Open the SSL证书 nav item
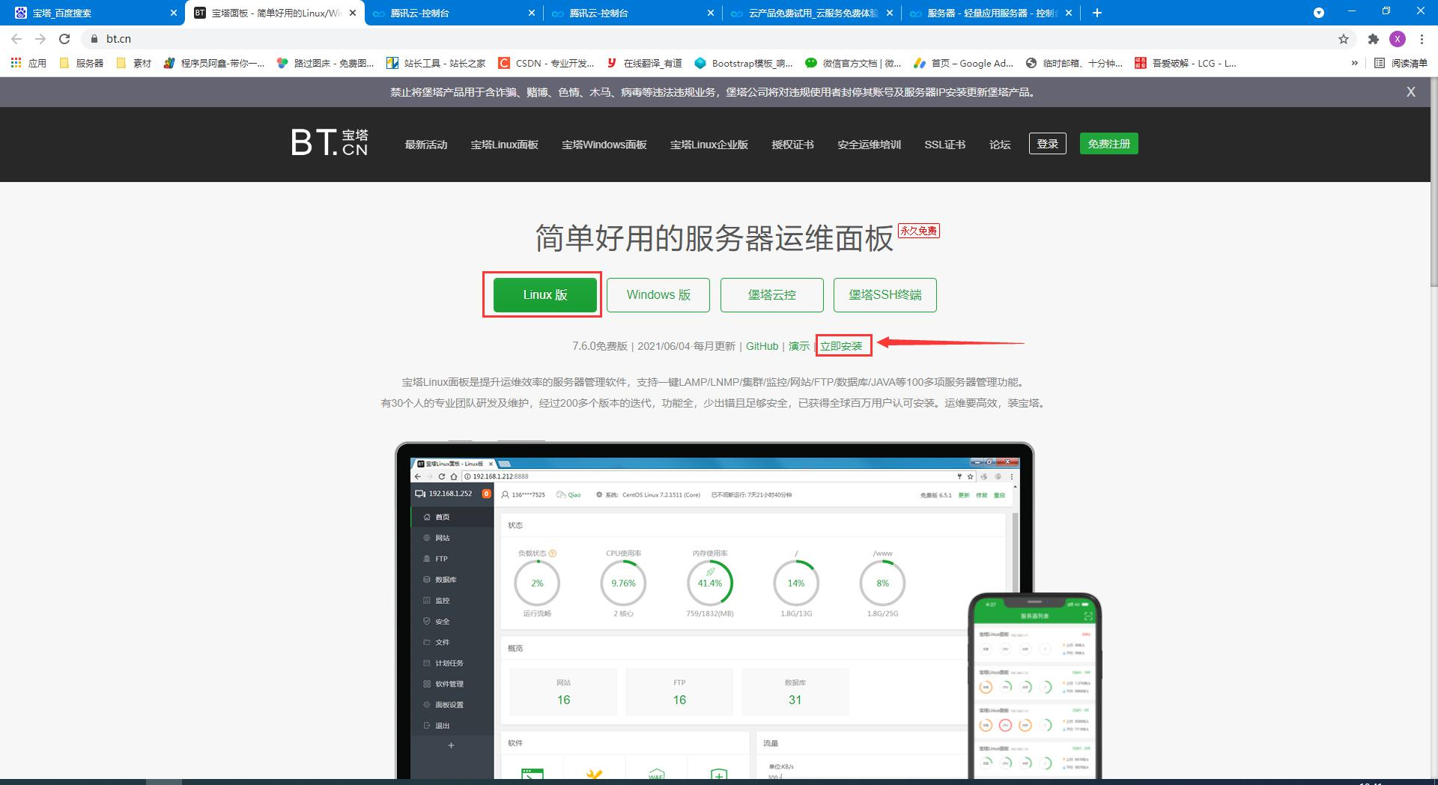1438x785 pixels. (x=945, y=145)
